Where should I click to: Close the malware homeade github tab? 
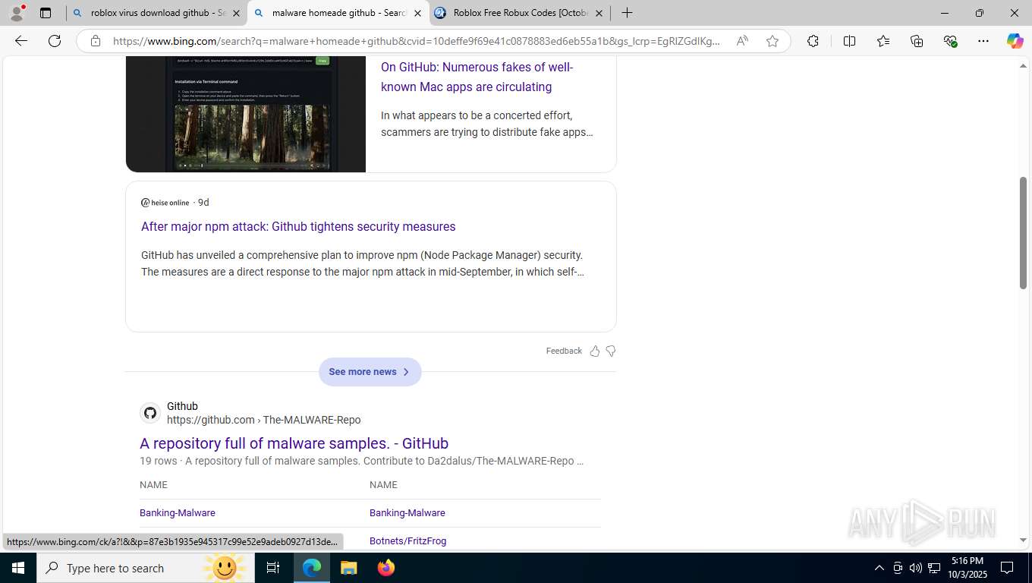coord(417,13)
